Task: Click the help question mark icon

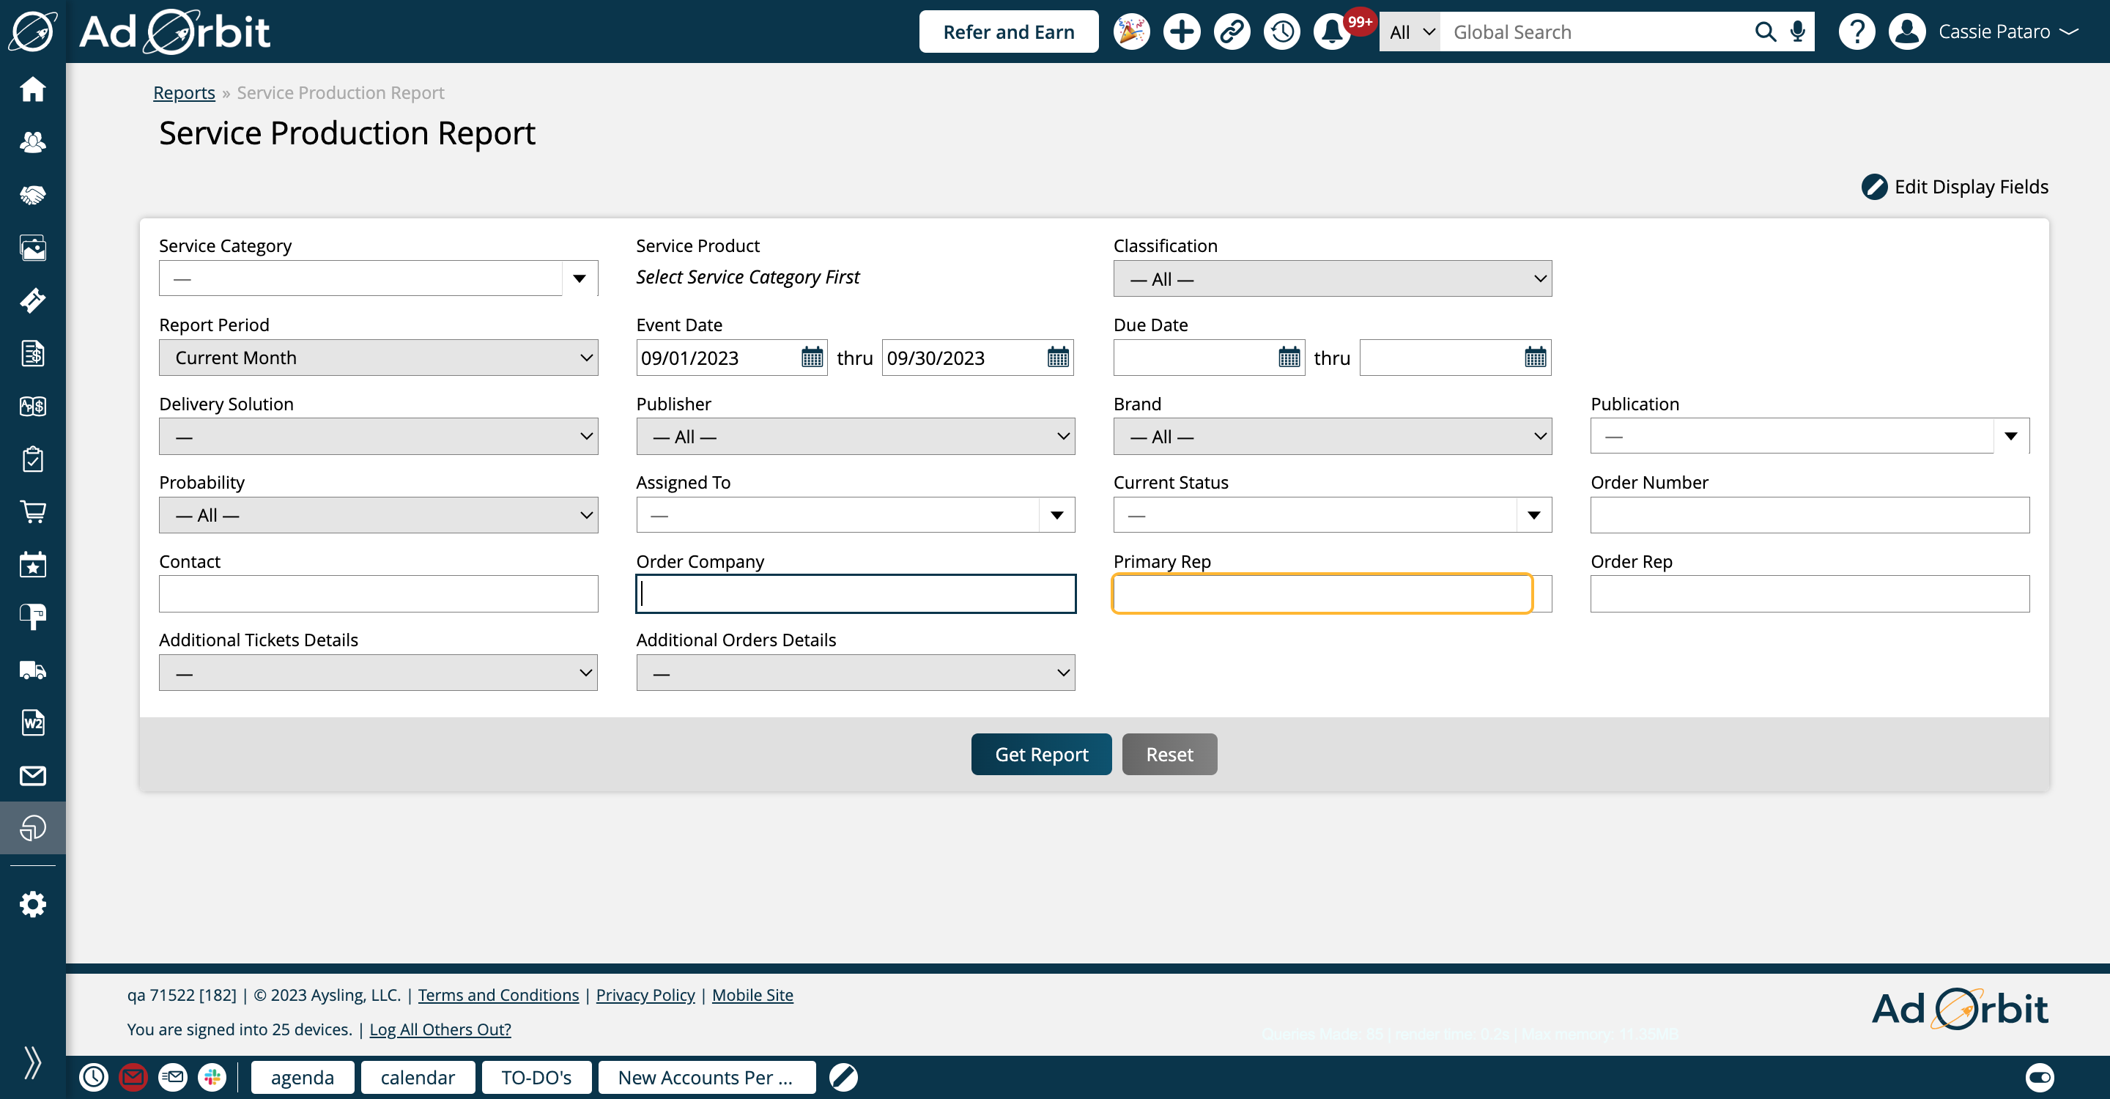Action: click(1856, 32)
